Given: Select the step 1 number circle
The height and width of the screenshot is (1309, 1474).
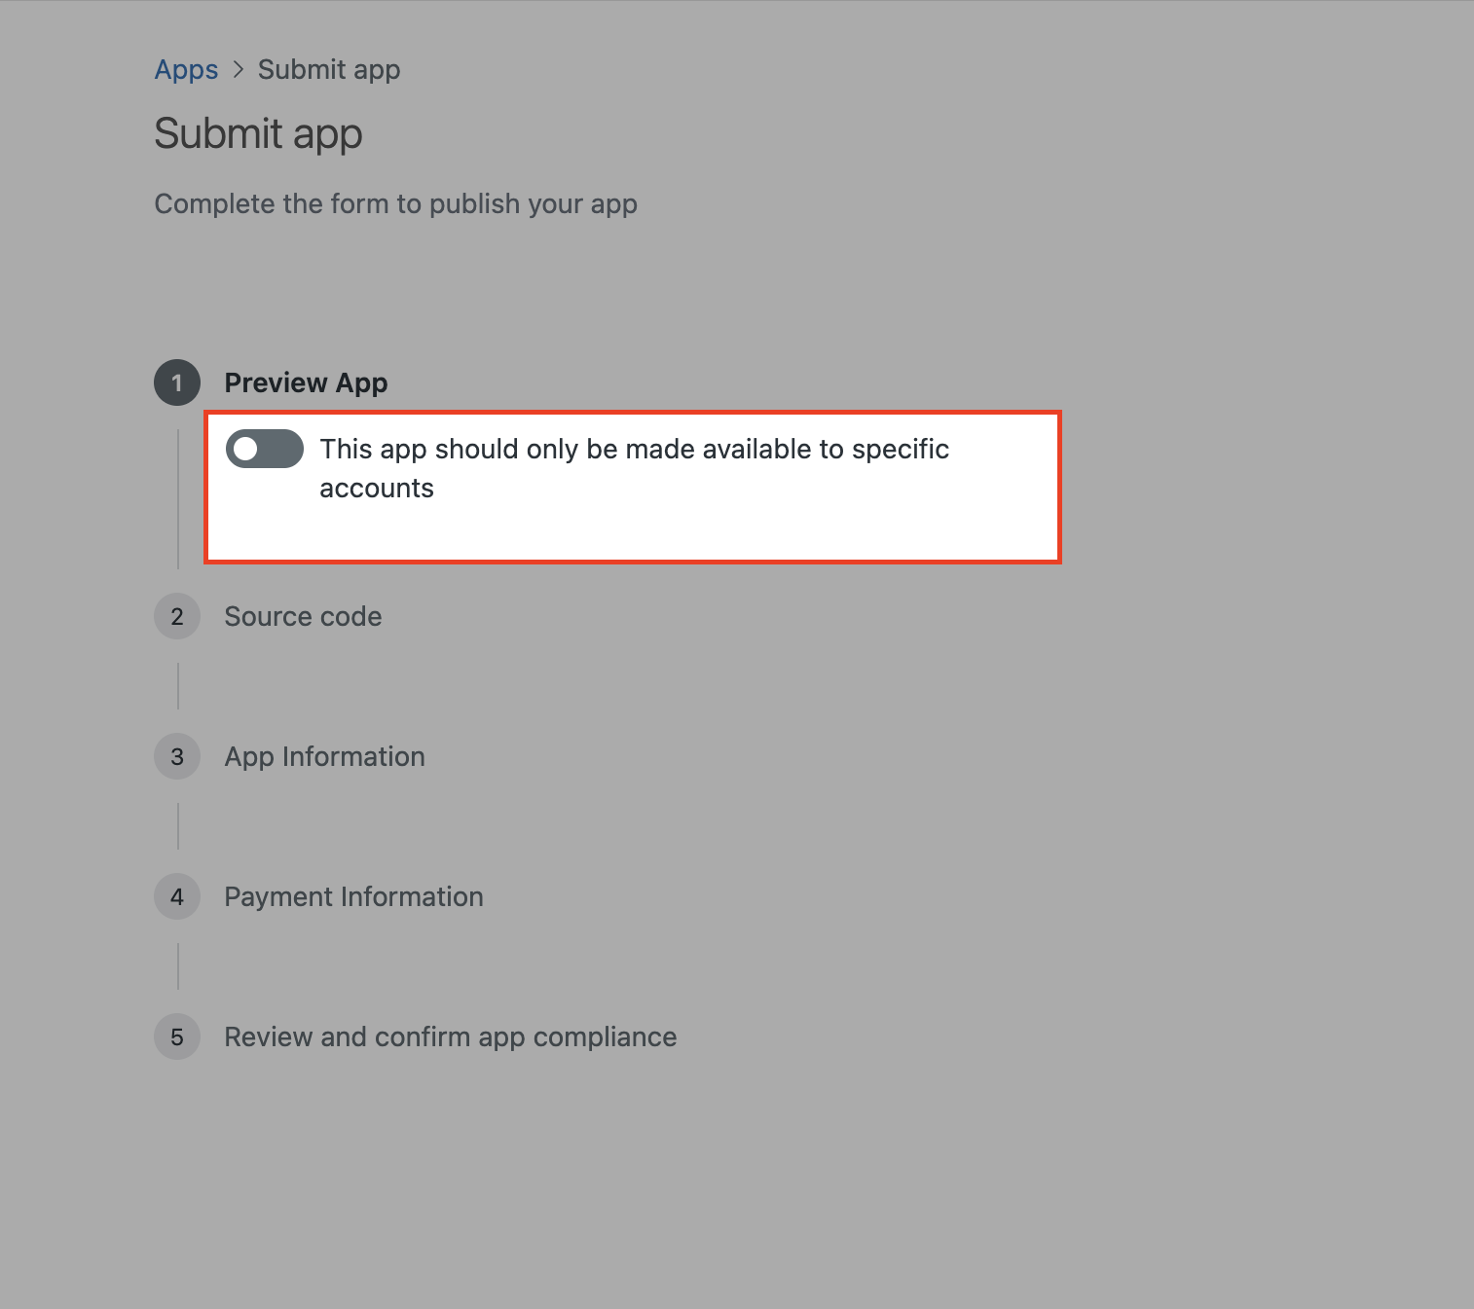Looking at the screenshot, I should 177,382.
